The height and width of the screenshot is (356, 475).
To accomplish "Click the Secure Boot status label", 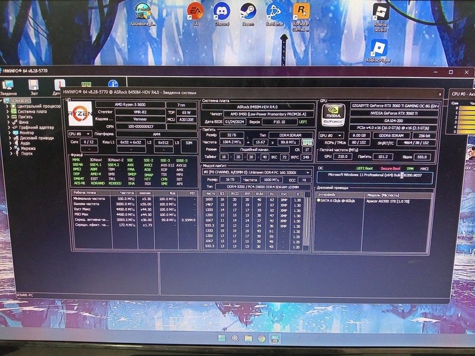I will (390, 168).
